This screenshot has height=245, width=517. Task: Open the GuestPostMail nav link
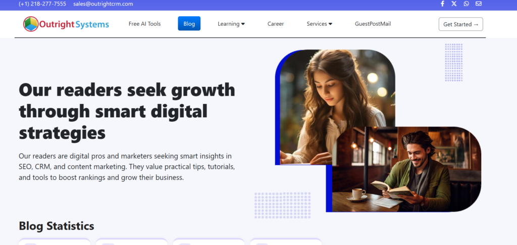373,24
